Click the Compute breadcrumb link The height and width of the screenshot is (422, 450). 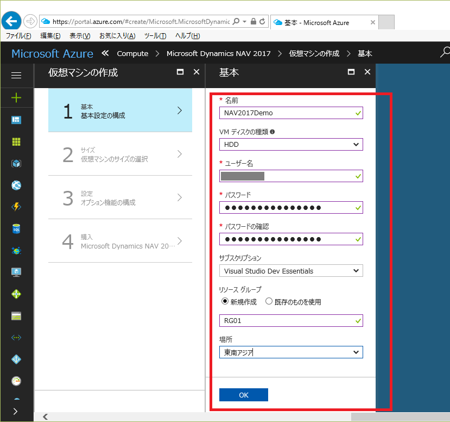click(132, 53)
